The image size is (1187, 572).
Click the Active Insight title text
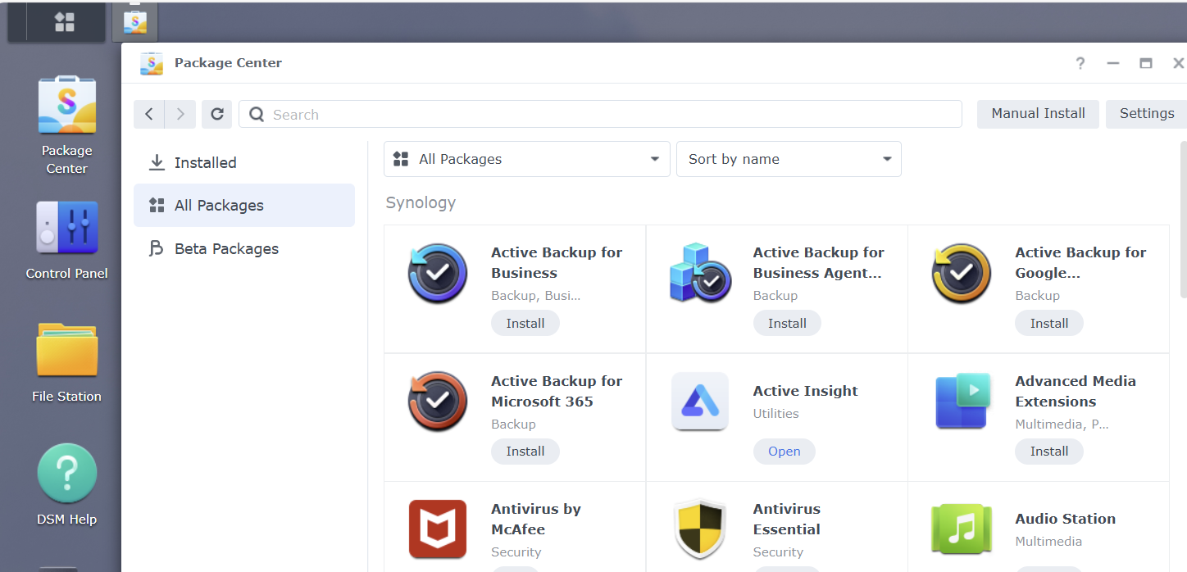[806, 391]
